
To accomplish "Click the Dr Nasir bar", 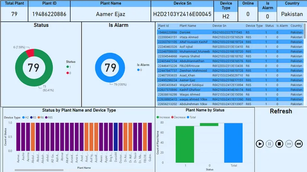I will tap(135, 137).
